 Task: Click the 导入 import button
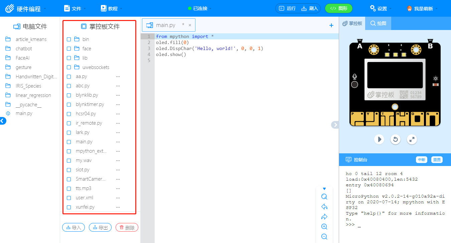coord(73,227)
